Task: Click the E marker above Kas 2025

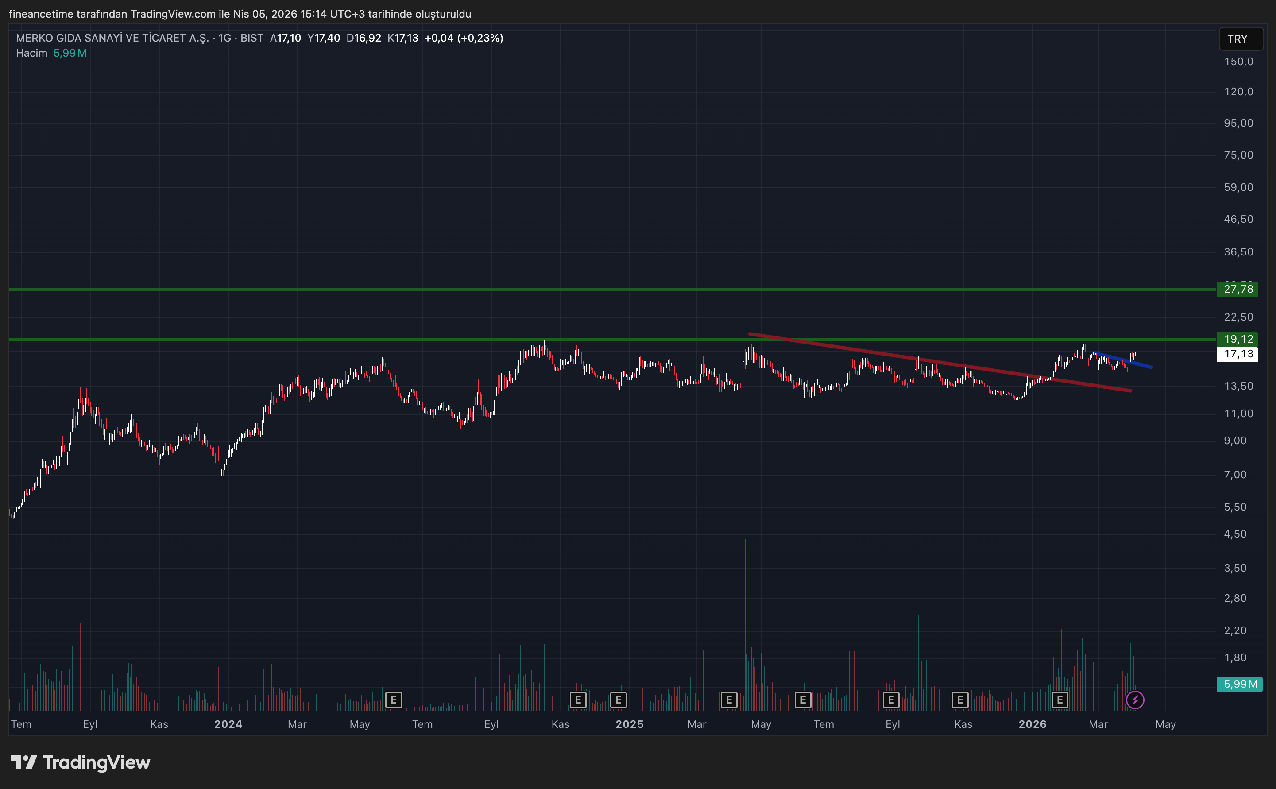Action: coord(960,700)
